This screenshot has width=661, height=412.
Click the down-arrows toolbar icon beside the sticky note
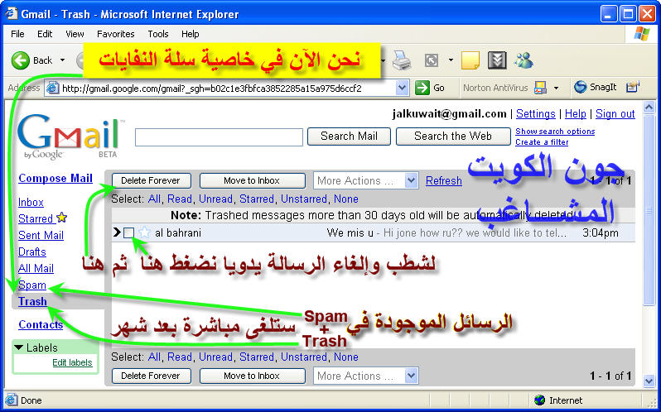tap(497, 60)
